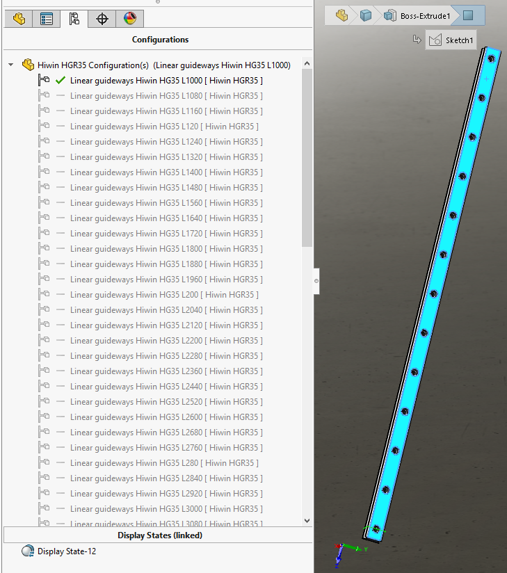Click the configuration flag icon of the L120 row
The width and height of the screenshot is (507, 573).
point(44,127)
